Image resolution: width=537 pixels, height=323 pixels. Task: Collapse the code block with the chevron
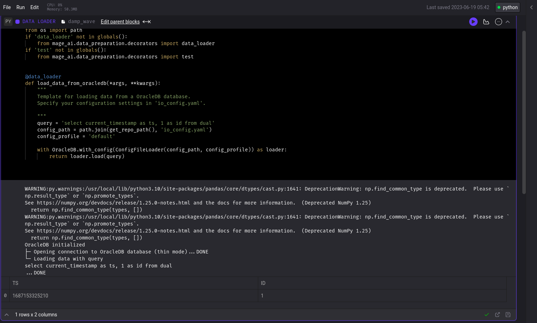point(508,22)
